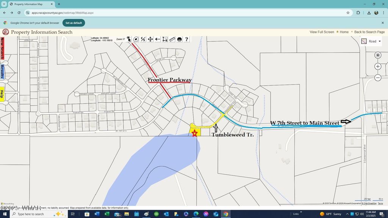Open the Results side tab
388x218 pixels.
coord(2,71)
